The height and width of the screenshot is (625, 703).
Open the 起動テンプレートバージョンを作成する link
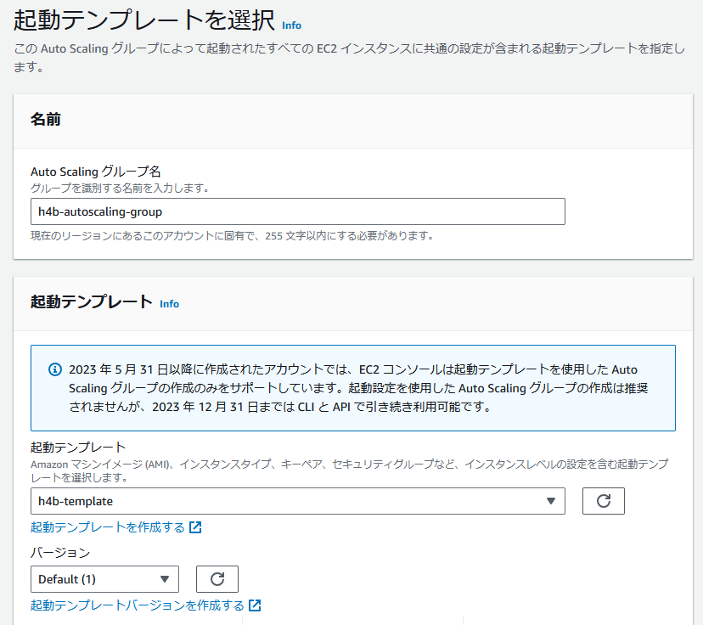(138, 605)
